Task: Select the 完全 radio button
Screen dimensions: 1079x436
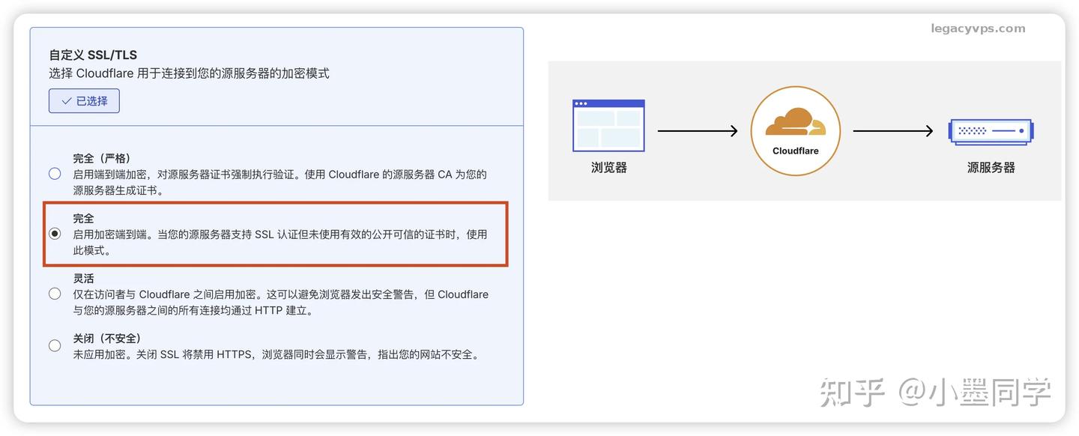Action: point(55,234)
